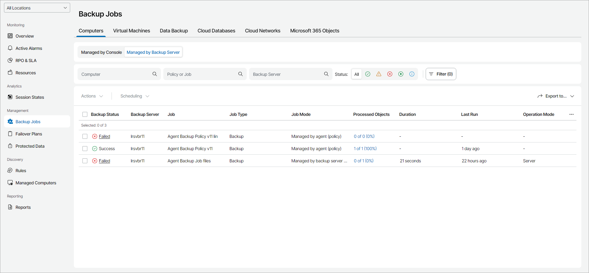Select the Managed by Console view
The width and height of the screenshot is (589, 273).
[x=101, y=52]
